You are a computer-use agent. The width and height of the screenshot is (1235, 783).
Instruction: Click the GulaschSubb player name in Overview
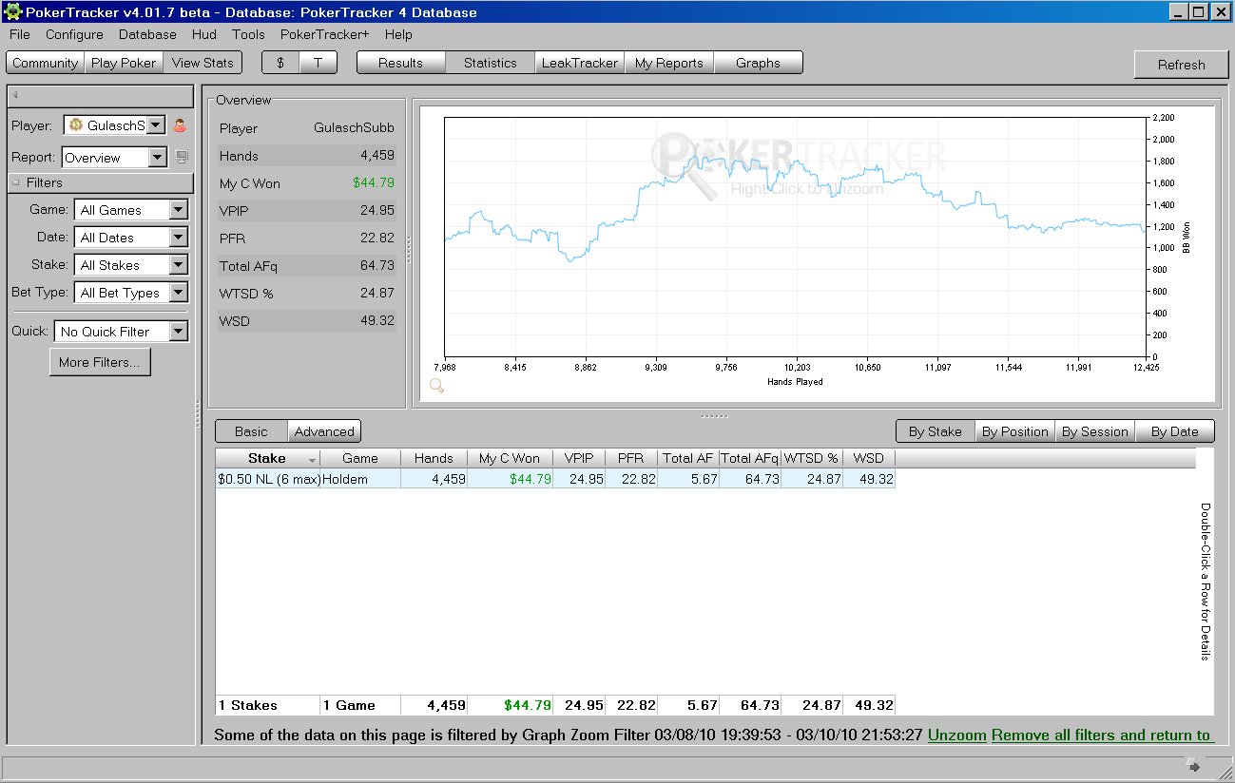pyautogui.click(x=354, y=128)
